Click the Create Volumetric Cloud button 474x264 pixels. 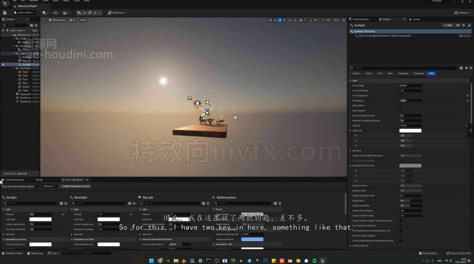click(76, 186)
